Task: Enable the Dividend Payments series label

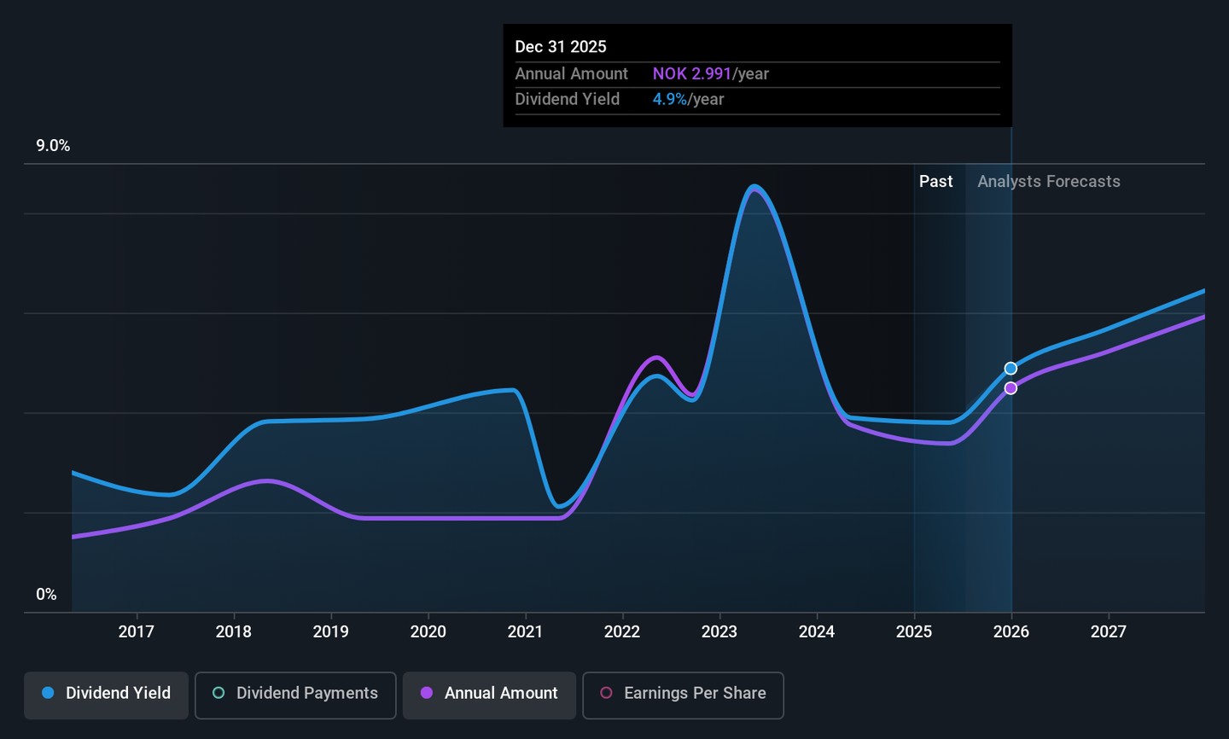Action: coord(306,693)
